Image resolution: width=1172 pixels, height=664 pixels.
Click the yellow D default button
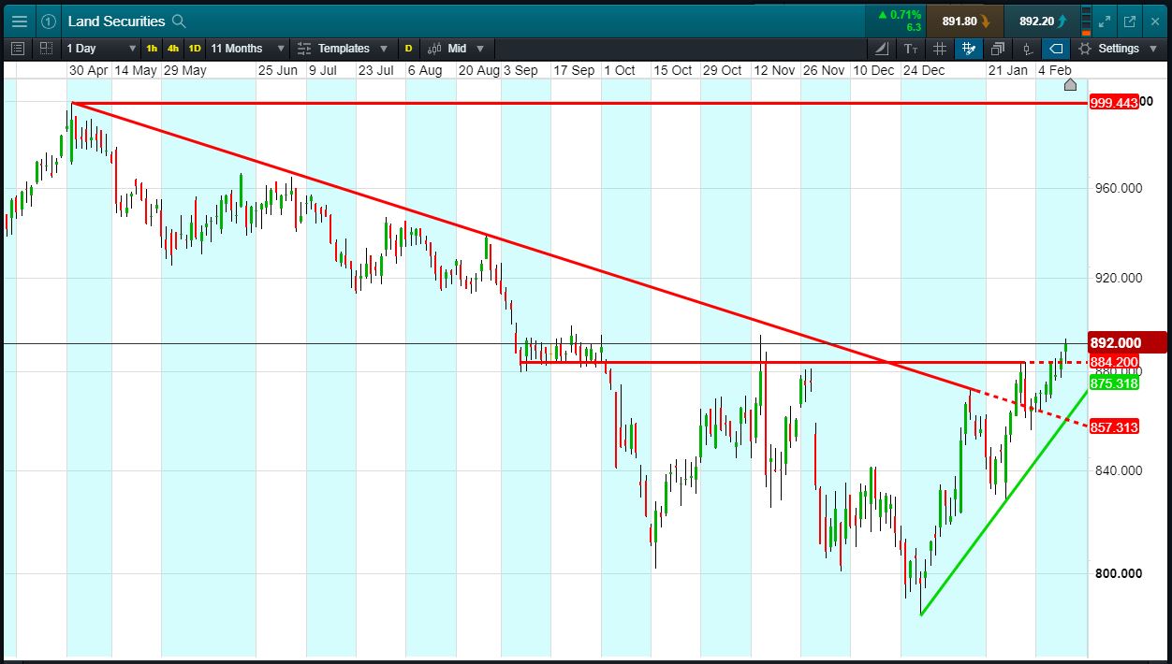click(x=408, y=48)
